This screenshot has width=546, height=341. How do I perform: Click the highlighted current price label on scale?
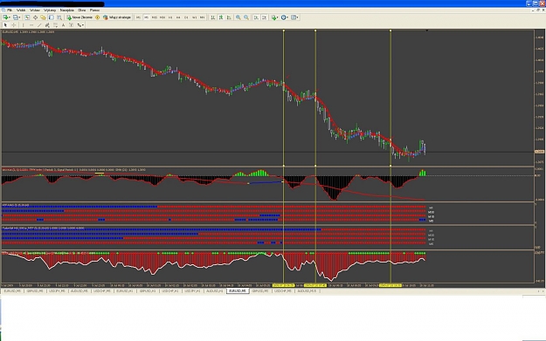[x=539, y=152]
